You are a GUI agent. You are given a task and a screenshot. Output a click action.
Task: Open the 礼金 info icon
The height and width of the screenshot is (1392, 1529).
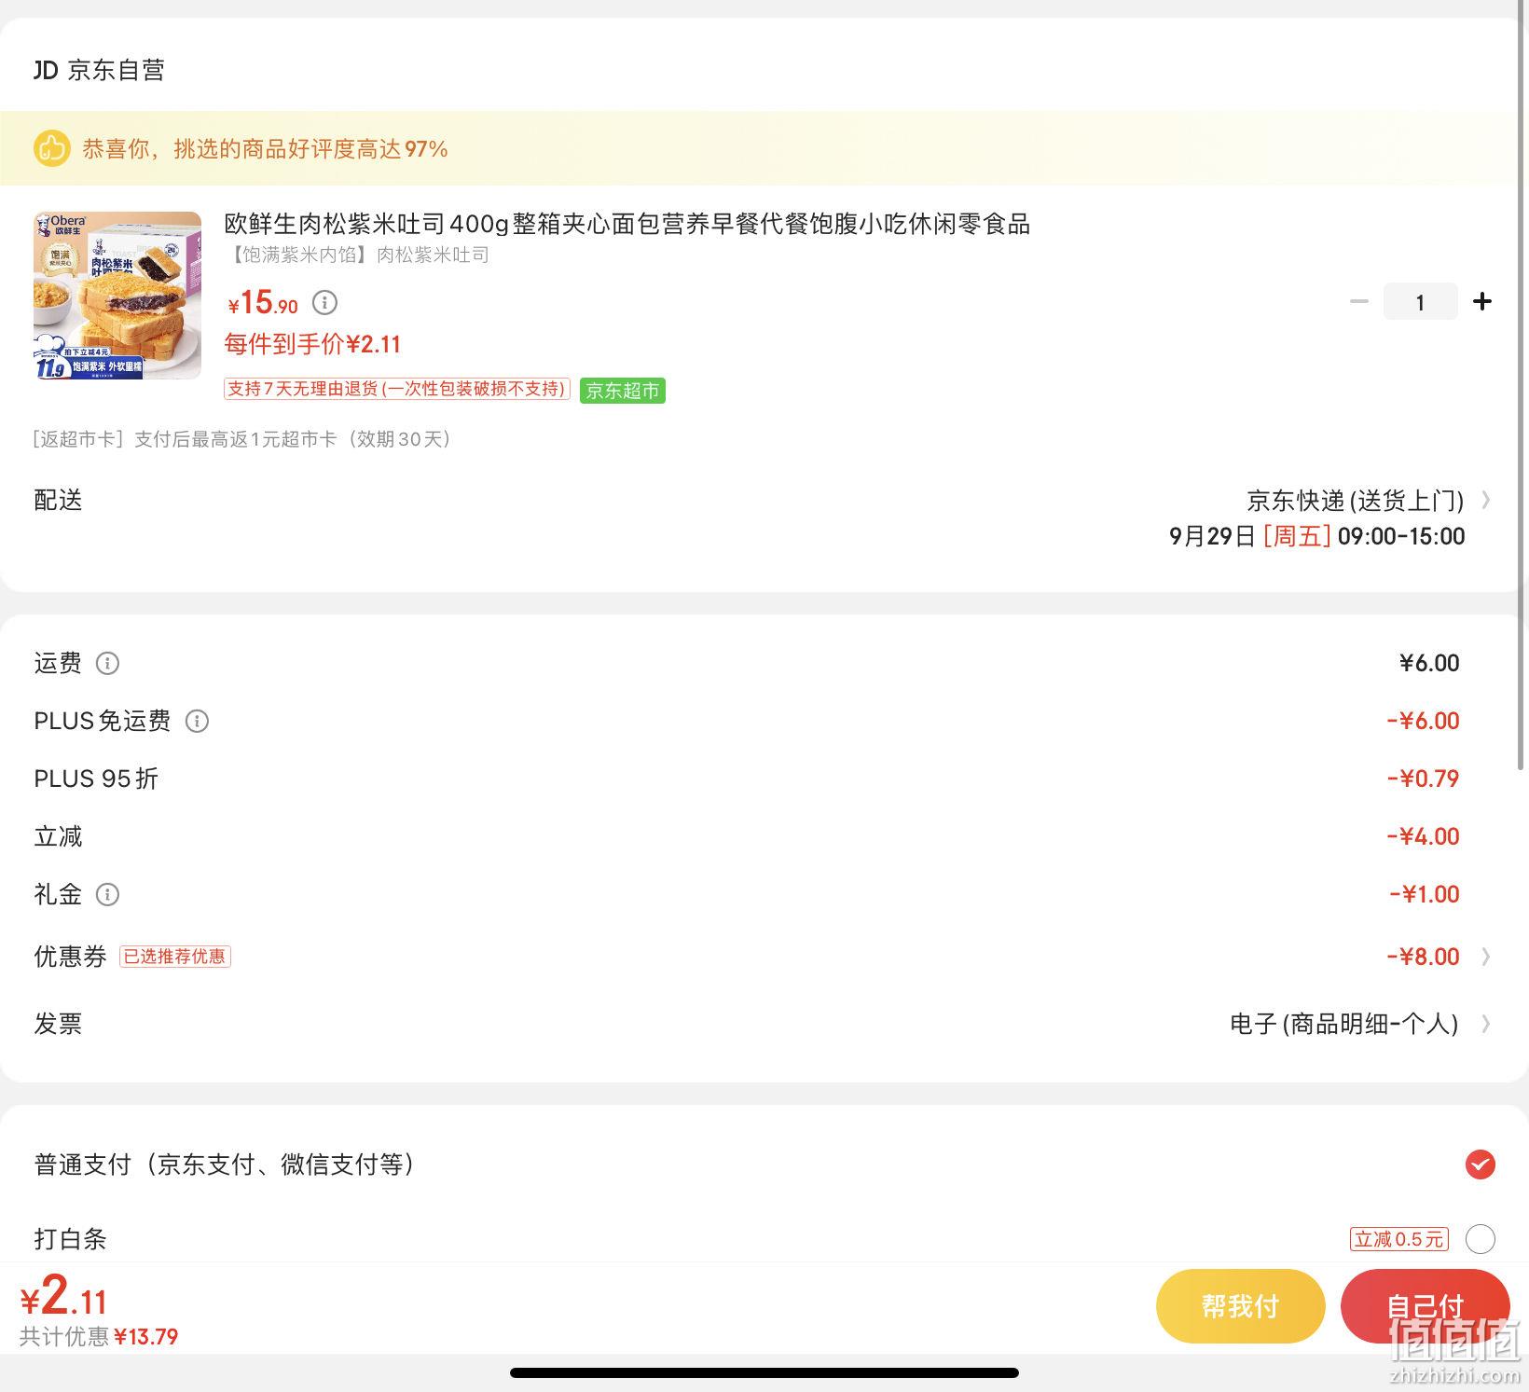point(108,894)
